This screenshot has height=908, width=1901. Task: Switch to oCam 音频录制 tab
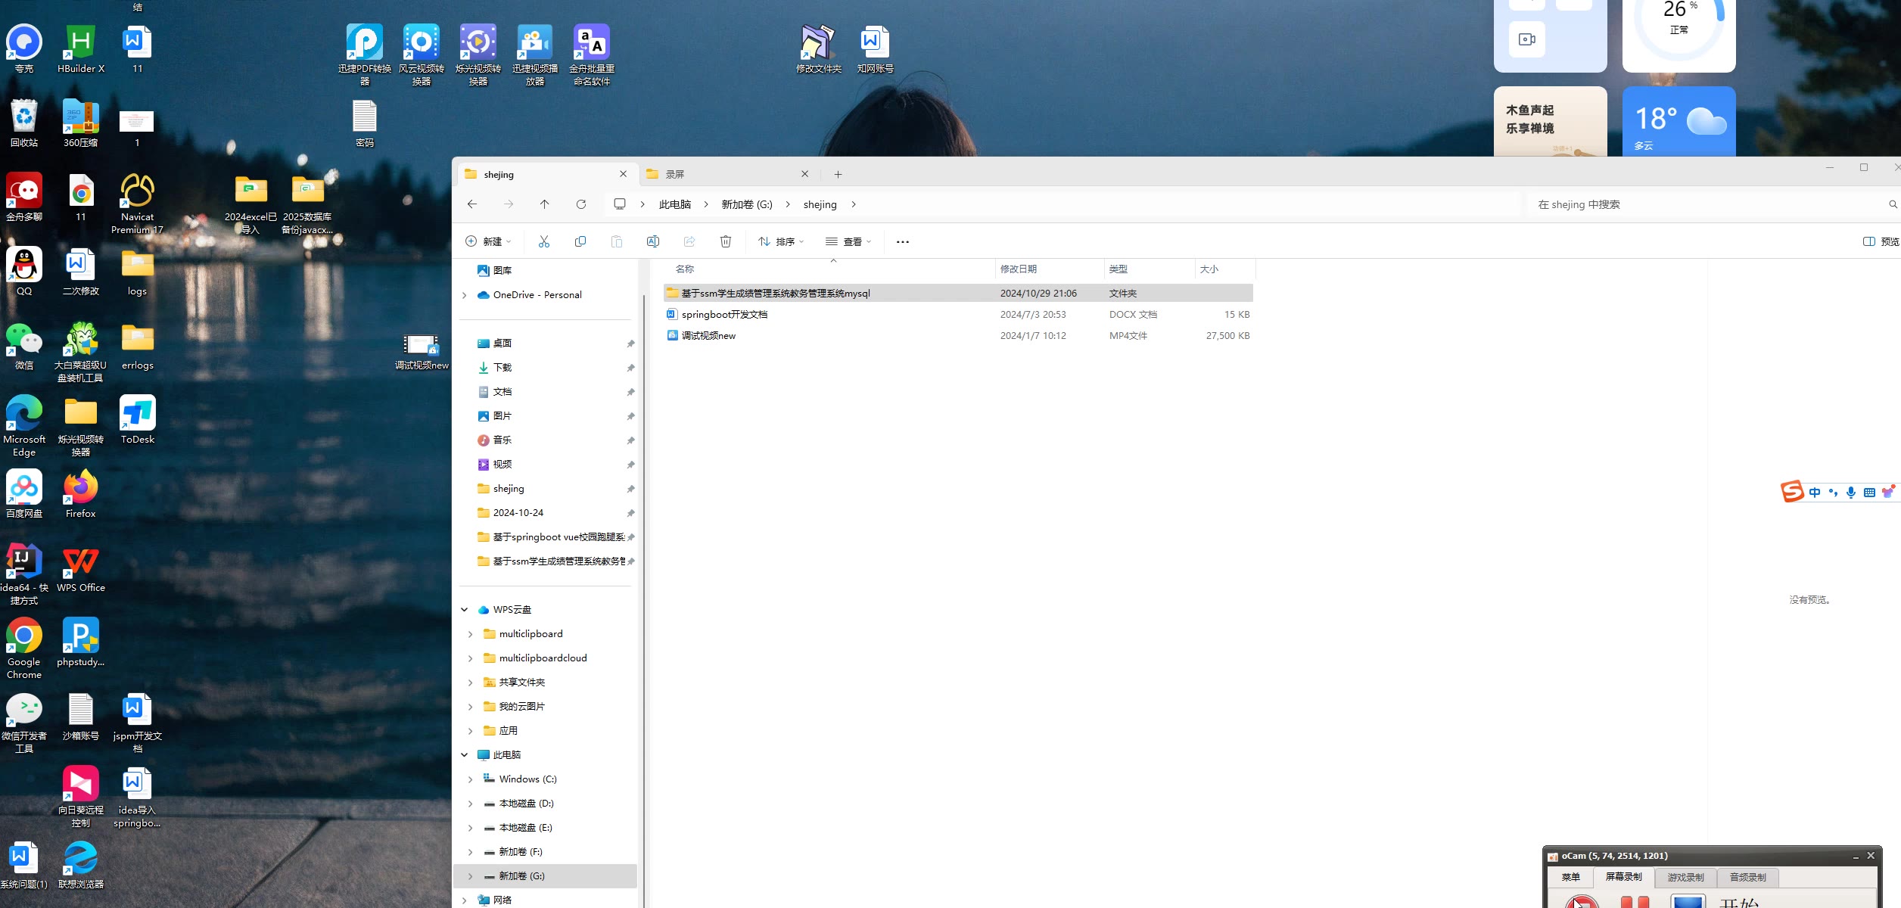coord(1747,877)
